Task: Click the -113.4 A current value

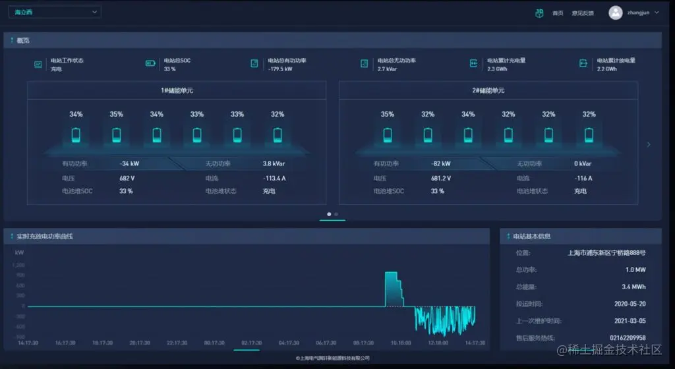Action: click(x=274, y=178)
